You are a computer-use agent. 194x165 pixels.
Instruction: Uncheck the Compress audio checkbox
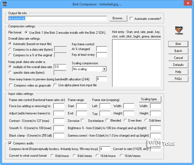pos(10,143)
